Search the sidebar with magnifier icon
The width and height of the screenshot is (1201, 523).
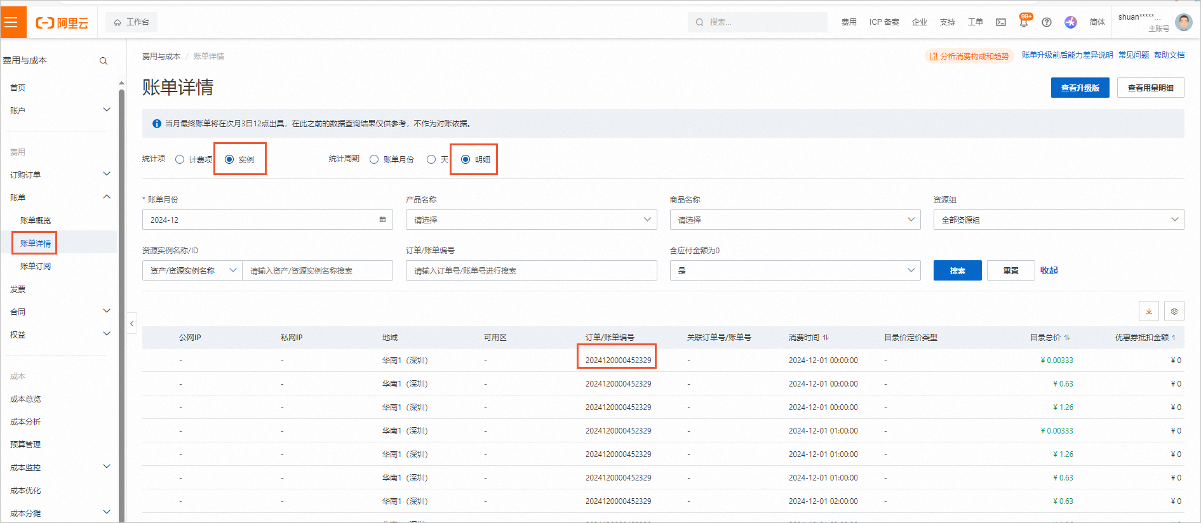point(104,61)
